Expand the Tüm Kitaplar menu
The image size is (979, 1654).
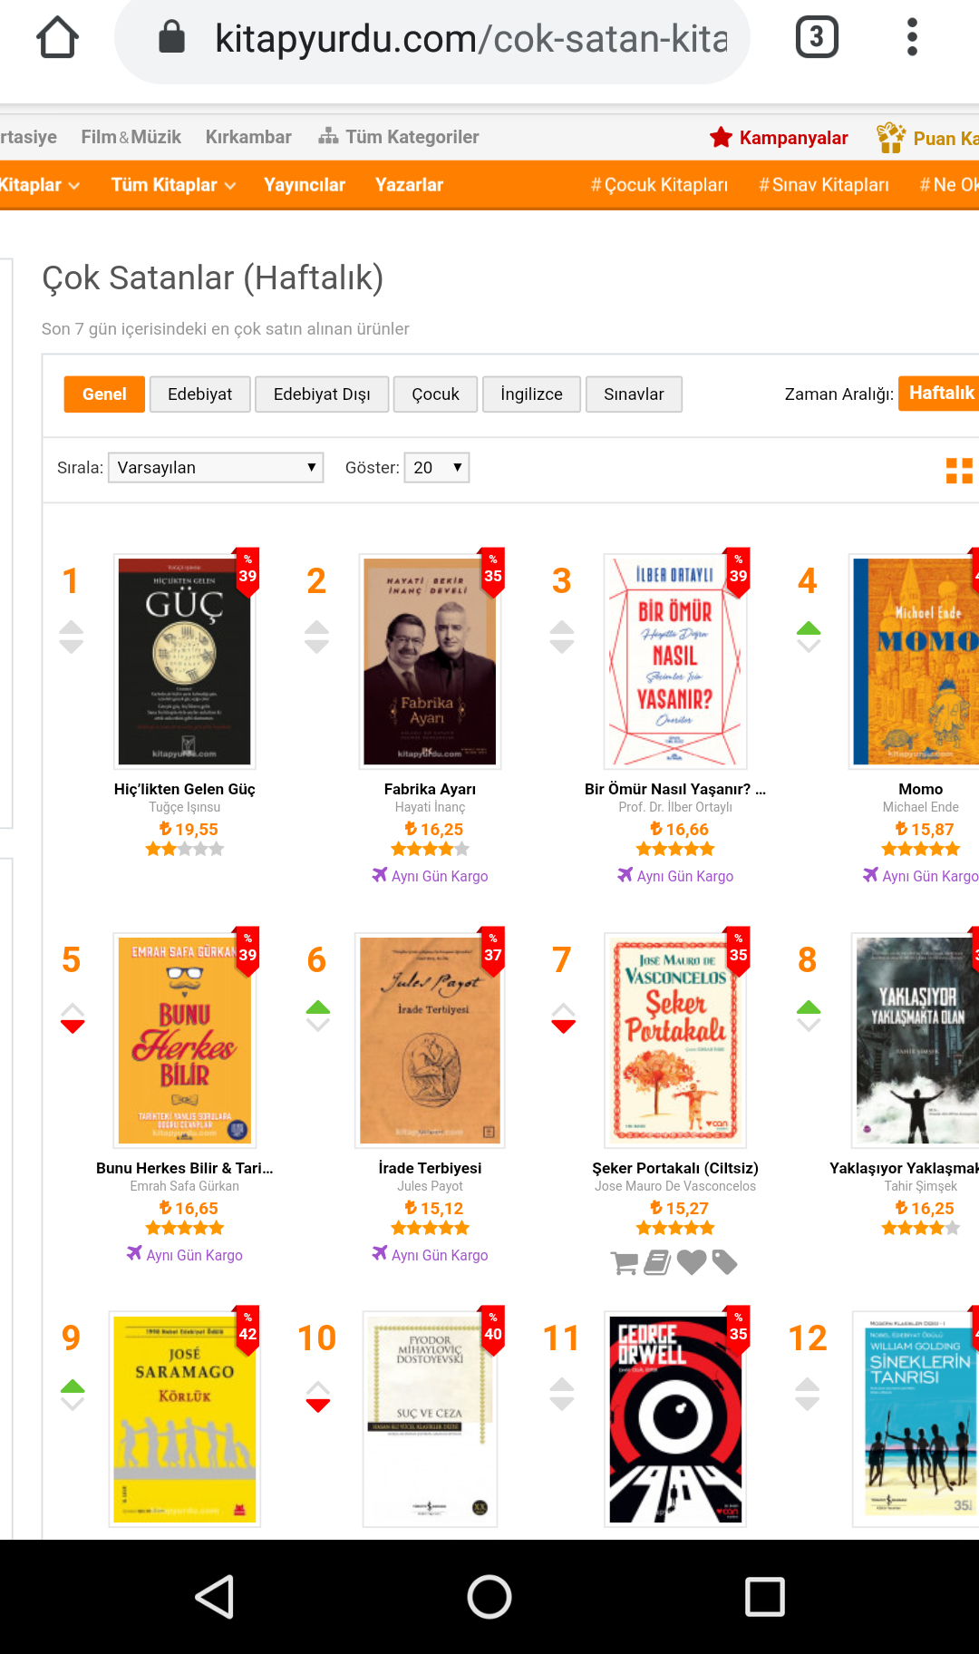pyautogui.click(x=173, y=185)
